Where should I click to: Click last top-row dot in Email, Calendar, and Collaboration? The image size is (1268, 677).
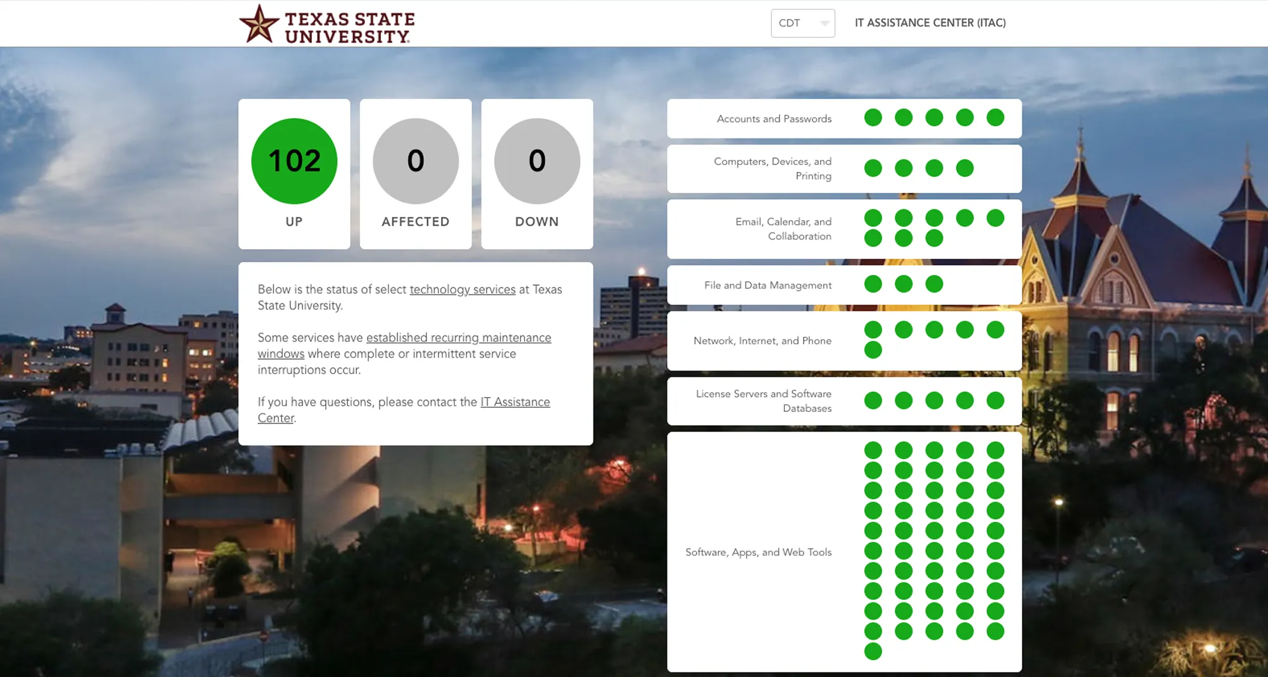coord(995,218)
